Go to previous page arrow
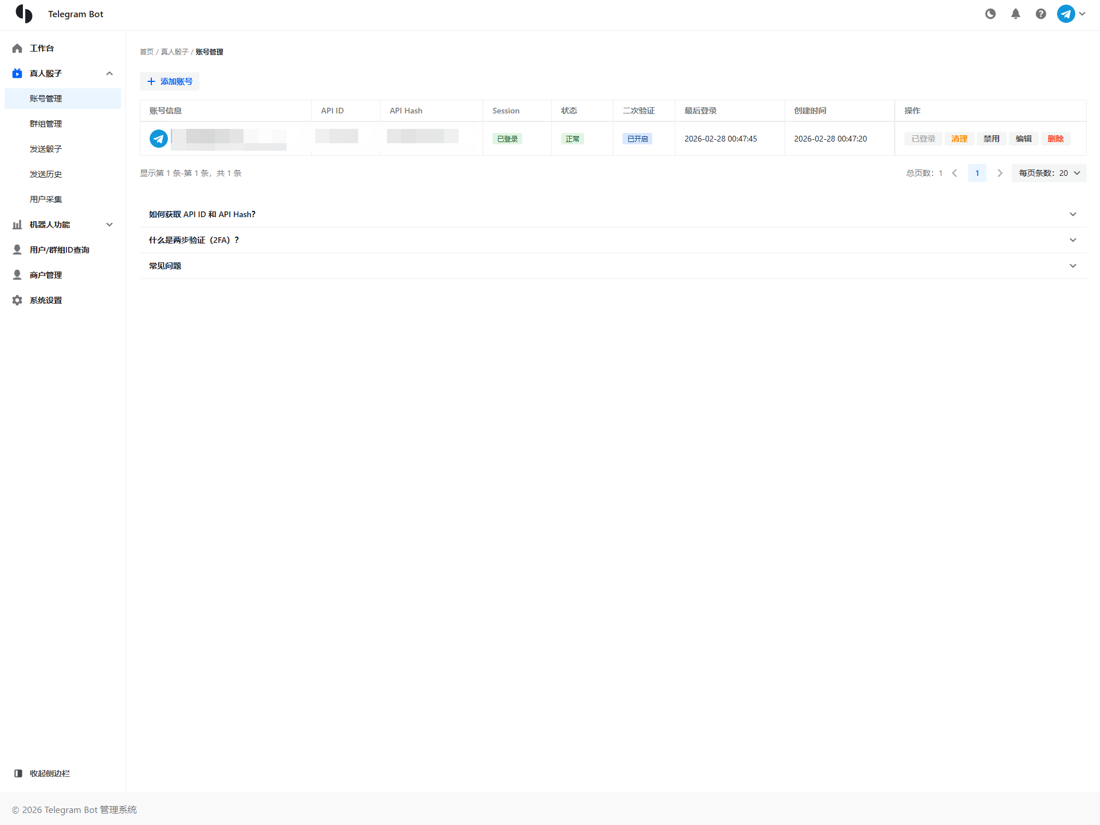 pyautogui.click(x=954, y=173)
